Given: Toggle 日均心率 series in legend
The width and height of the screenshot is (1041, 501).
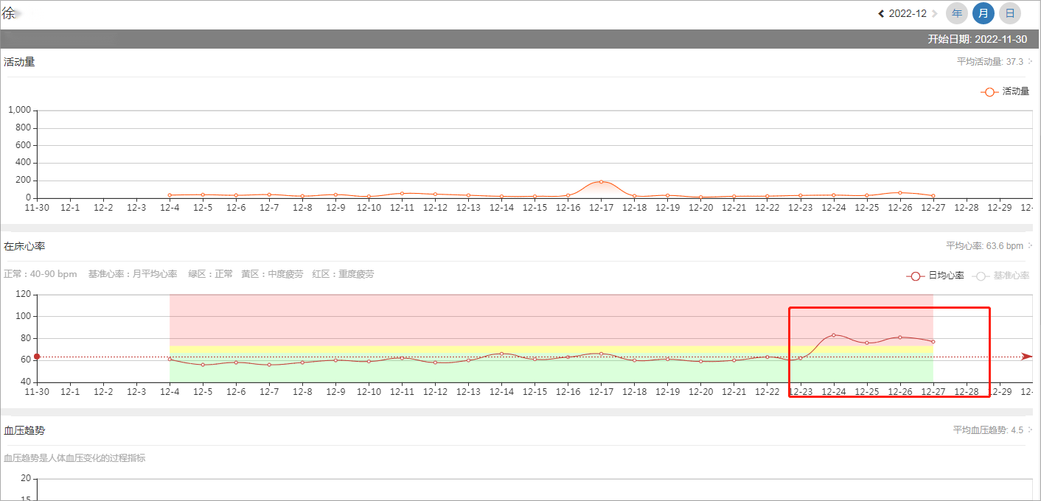Looking at the screenshot, I should 935,276.
